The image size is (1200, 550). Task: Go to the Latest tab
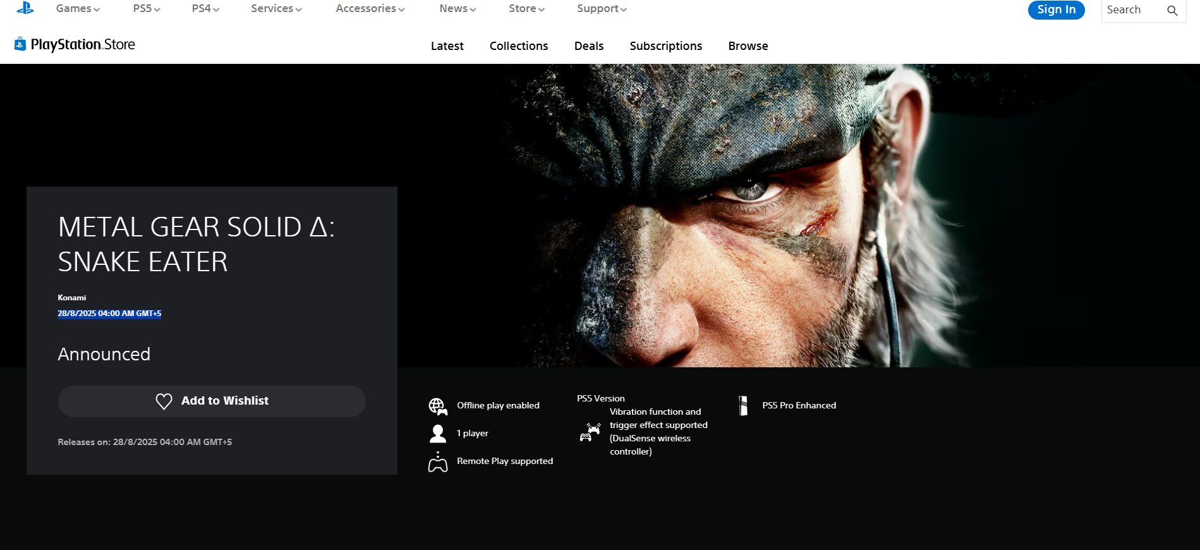pyautogui.click(x=447, y=46)
